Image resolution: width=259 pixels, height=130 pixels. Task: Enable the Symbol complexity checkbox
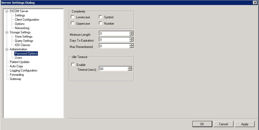(100, 17)
